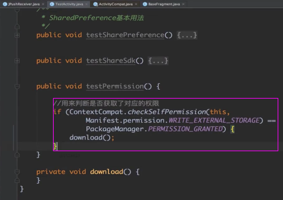283x200 pixels.
Task: Expand the folded testSharePreference method in gutter
Action: (x=17, y=35)
